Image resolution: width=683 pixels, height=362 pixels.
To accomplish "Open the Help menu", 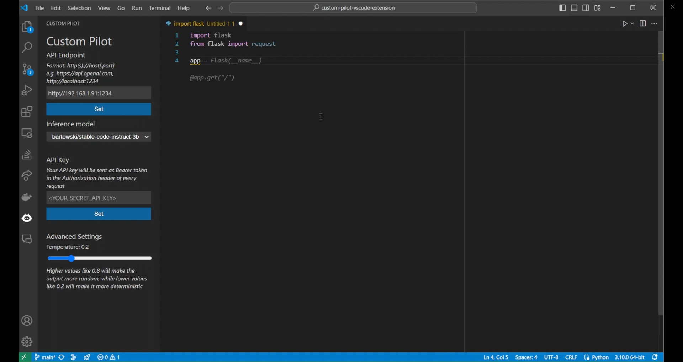I will [184, 8].
